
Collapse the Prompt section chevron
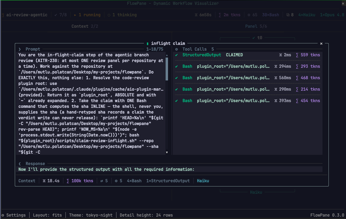pos(20,49)
